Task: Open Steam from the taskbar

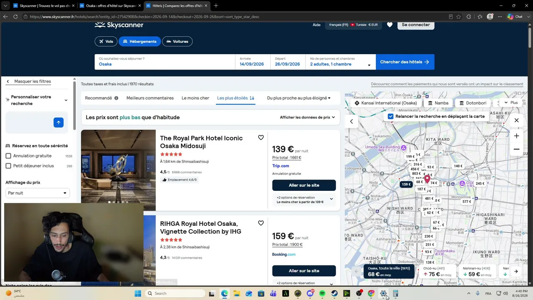Action: 334,293
